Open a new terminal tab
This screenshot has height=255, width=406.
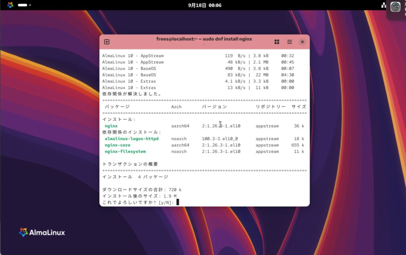107,42
